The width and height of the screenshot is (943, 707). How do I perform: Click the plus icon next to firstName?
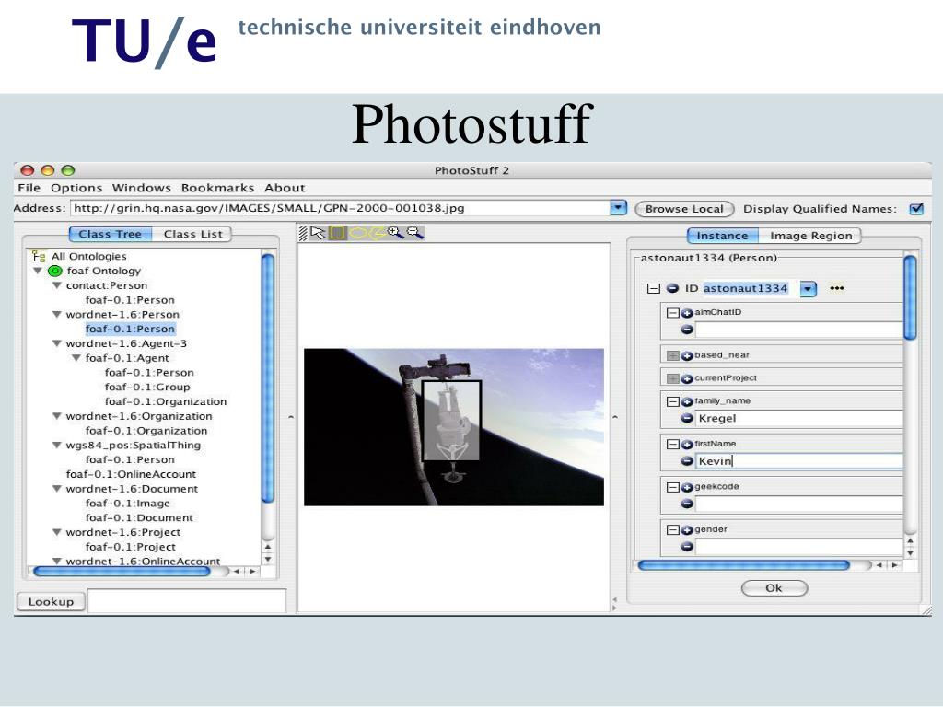[x=687, y=445]
